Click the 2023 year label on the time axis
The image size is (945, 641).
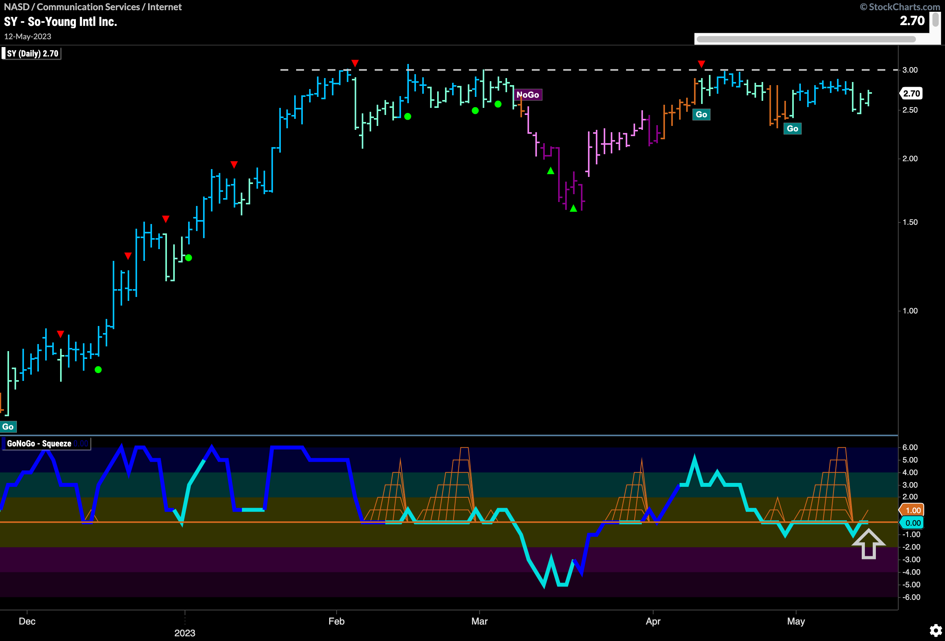185,633
